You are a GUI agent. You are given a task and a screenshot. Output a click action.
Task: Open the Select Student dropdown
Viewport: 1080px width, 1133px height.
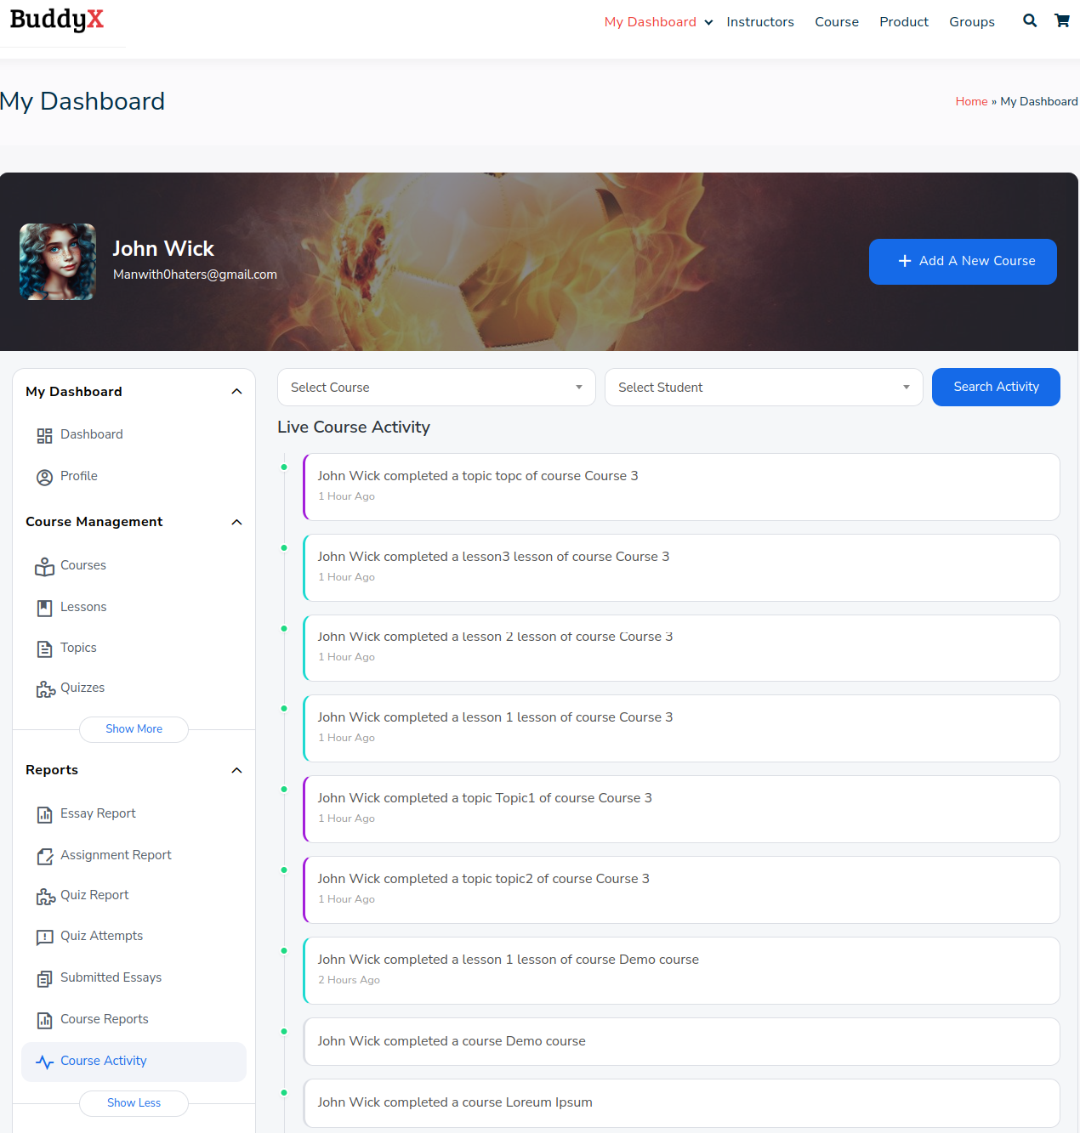point(763,388)
